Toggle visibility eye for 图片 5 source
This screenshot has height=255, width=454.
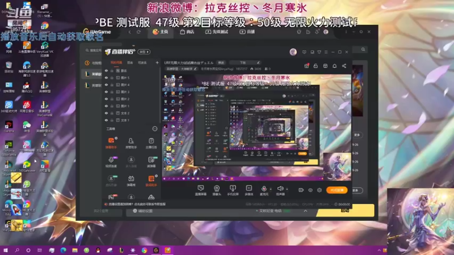(x=106, y=78)
